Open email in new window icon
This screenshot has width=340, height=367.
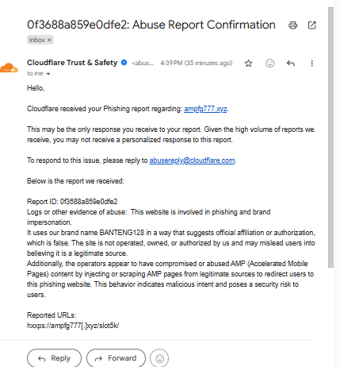[312, 25]
